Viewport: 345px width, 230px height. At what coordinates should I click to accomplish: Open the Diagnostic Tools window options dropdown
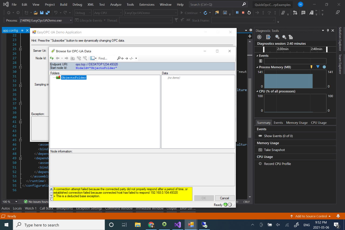[323, 30]
